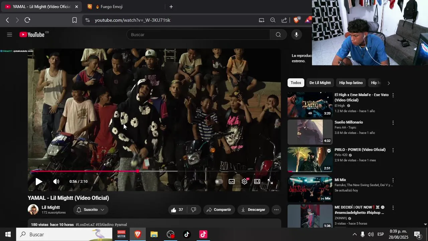The height and width of the screenshot is (241, 428).
Task: Open system volume tray icon
Action: [x=371, y=234]
